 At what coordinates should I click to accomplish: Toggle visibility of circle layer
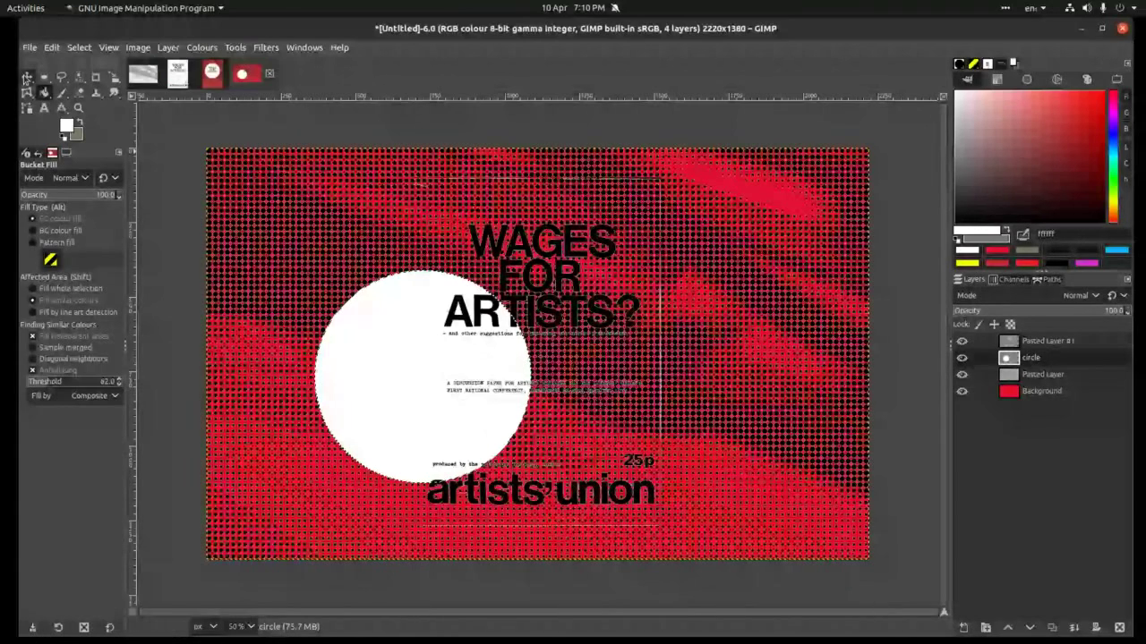[x=962, y=358]
